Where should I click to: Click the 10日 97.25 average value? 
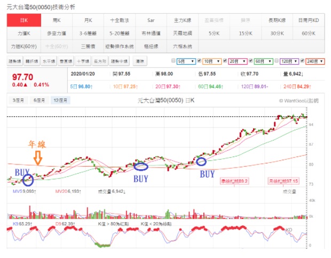(x=125, y=87)
